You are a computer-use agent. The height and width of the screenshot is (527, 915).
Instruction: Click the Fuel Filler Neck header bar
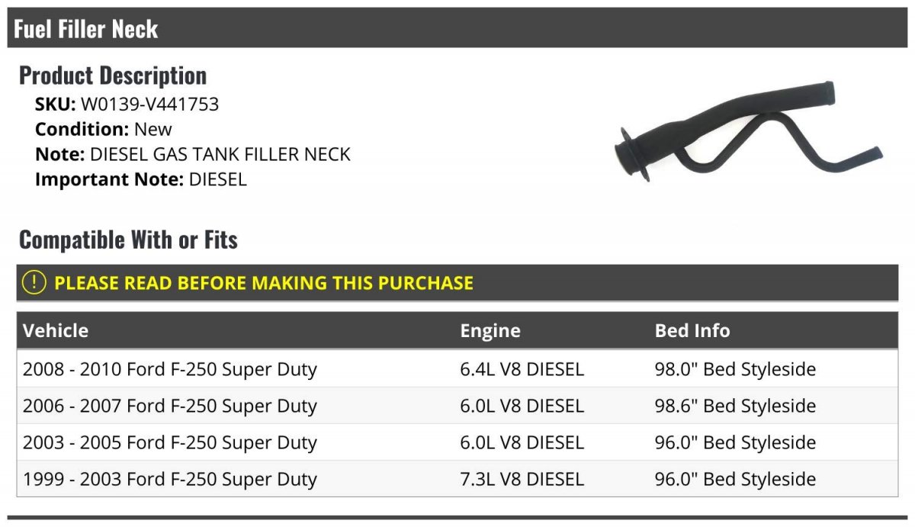(x=457, y=28)
